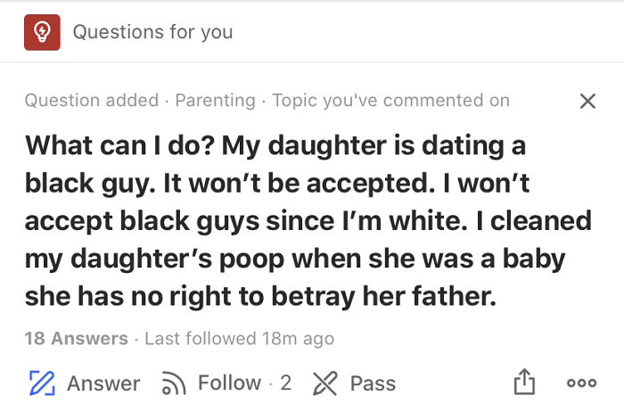Click the Answer button label
The width and height of the screenshot is (624, 420).
[x=103, y=383]
